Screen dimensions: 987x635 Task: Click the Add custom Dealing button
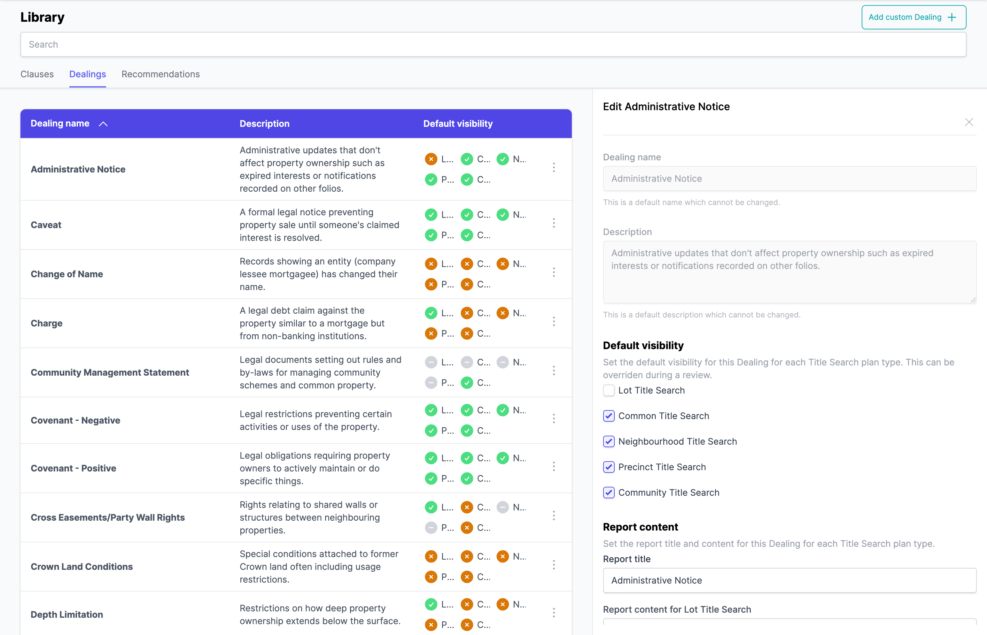(x=913, y=17)
